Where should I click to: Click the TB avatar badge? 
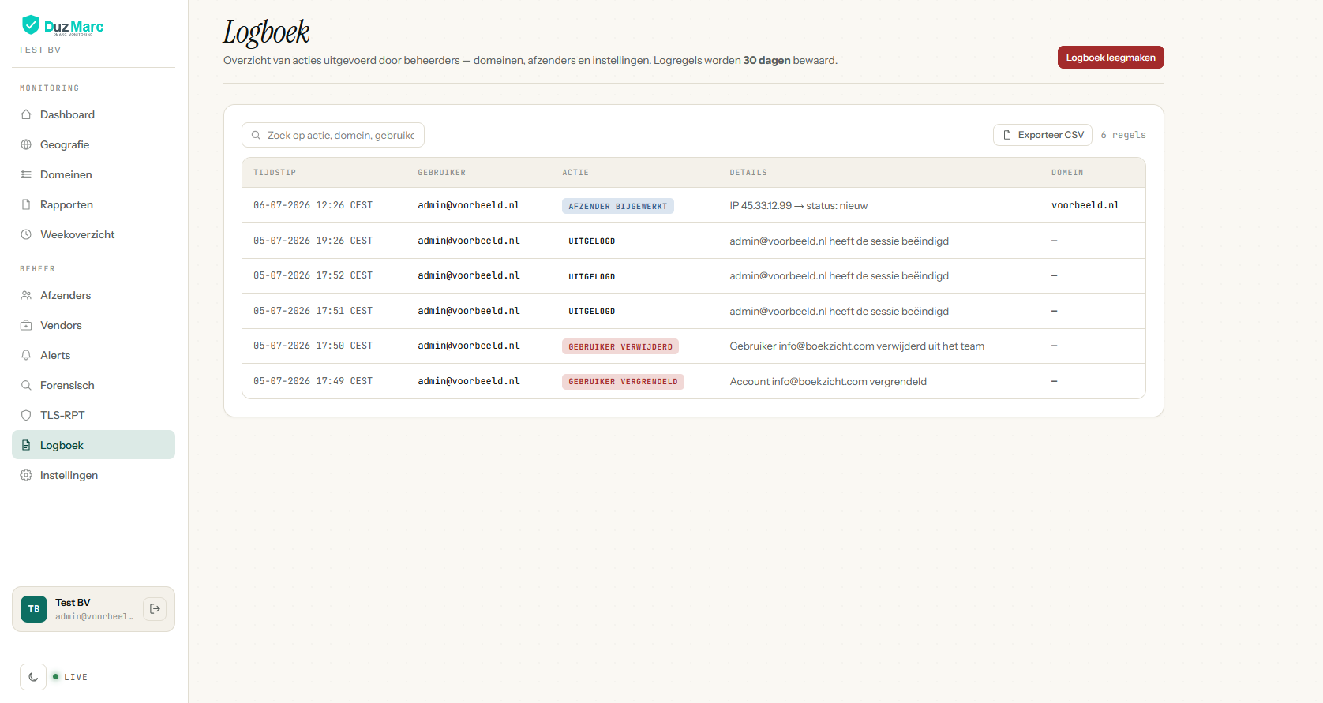click(x=34, y=609)
